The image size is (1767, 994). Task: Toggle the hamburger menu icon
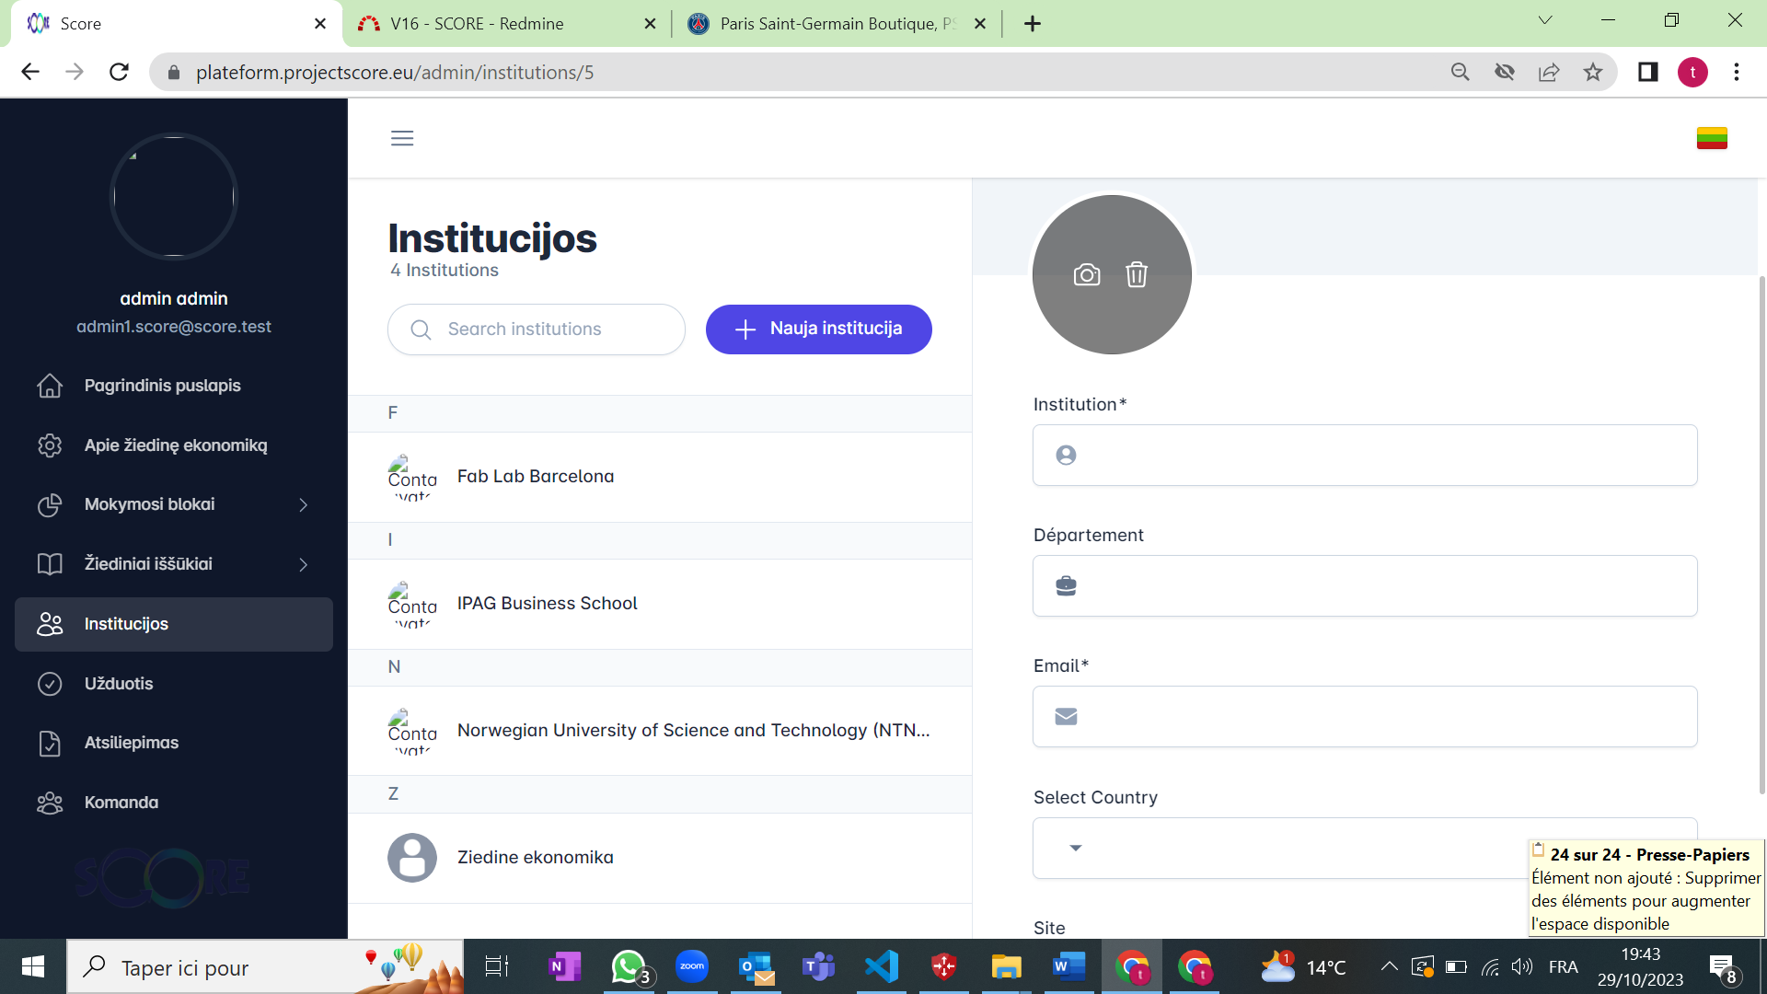coord(402,138)
